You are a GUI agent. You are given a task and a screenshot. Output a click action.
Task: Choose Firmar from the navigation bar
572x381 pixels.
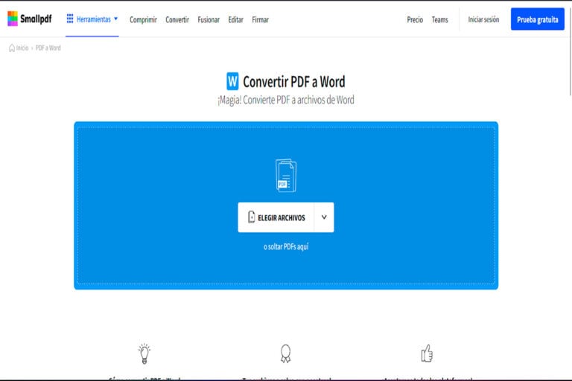(x=260, y=19)
